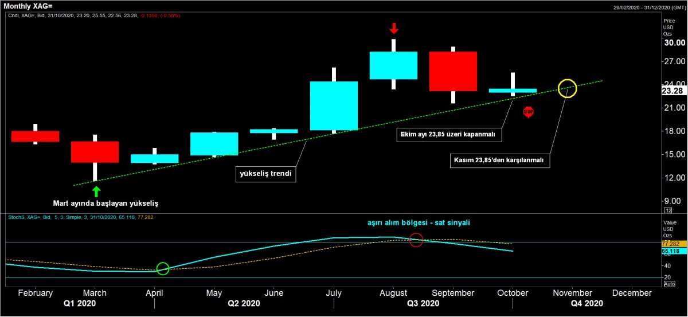Click the July cyan candle body

[x=334, y=106]
